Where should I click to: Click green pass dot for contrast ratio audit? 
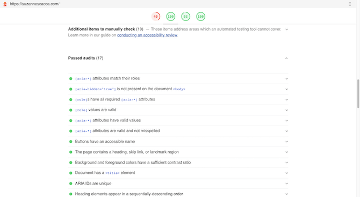click(71, 163)
